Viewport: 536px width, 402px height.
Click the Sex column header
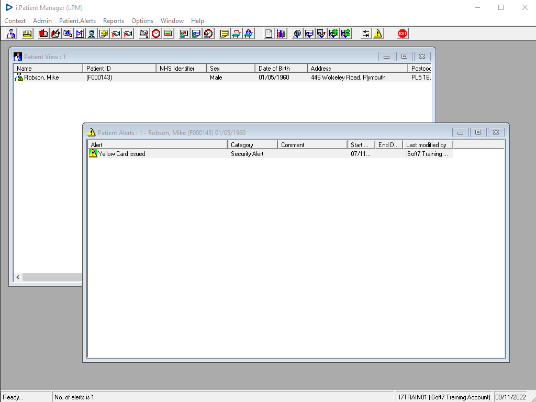tap(231, 69)
